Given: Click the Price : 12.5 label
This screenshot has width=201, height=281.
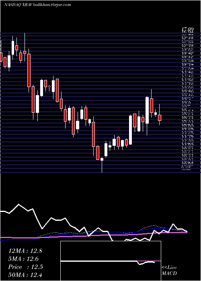Looking at the screenshot, I should (x=25, y=267).
